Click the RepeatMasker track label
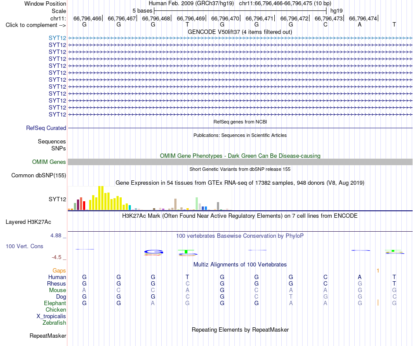 coord(48,336)
